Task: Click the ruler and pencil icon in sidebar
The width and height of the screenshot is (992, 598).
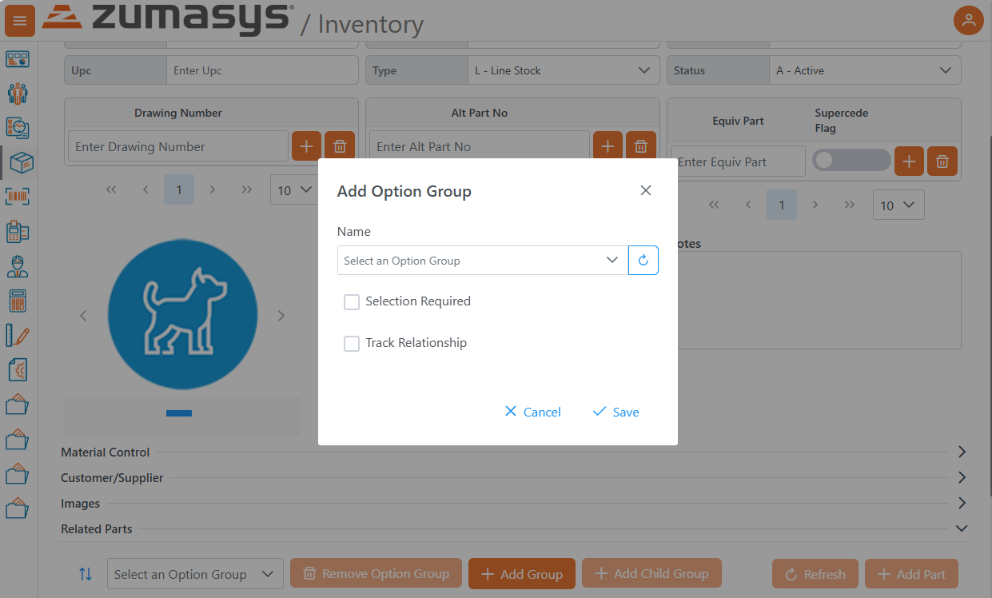Action: 19,335
